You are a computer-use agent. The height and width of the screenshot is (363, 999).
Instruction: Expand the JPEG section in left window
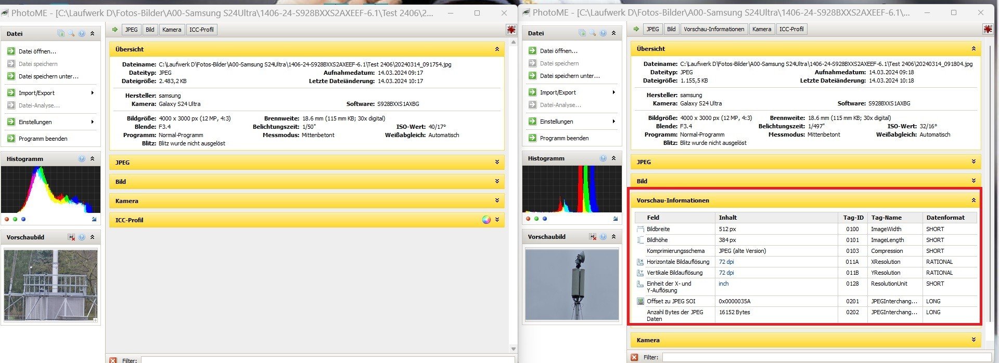click(x=497, y=163)
